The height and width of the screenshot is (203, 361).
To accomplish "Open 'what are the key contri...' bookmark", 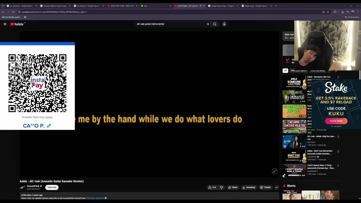I will pos(11,17).
